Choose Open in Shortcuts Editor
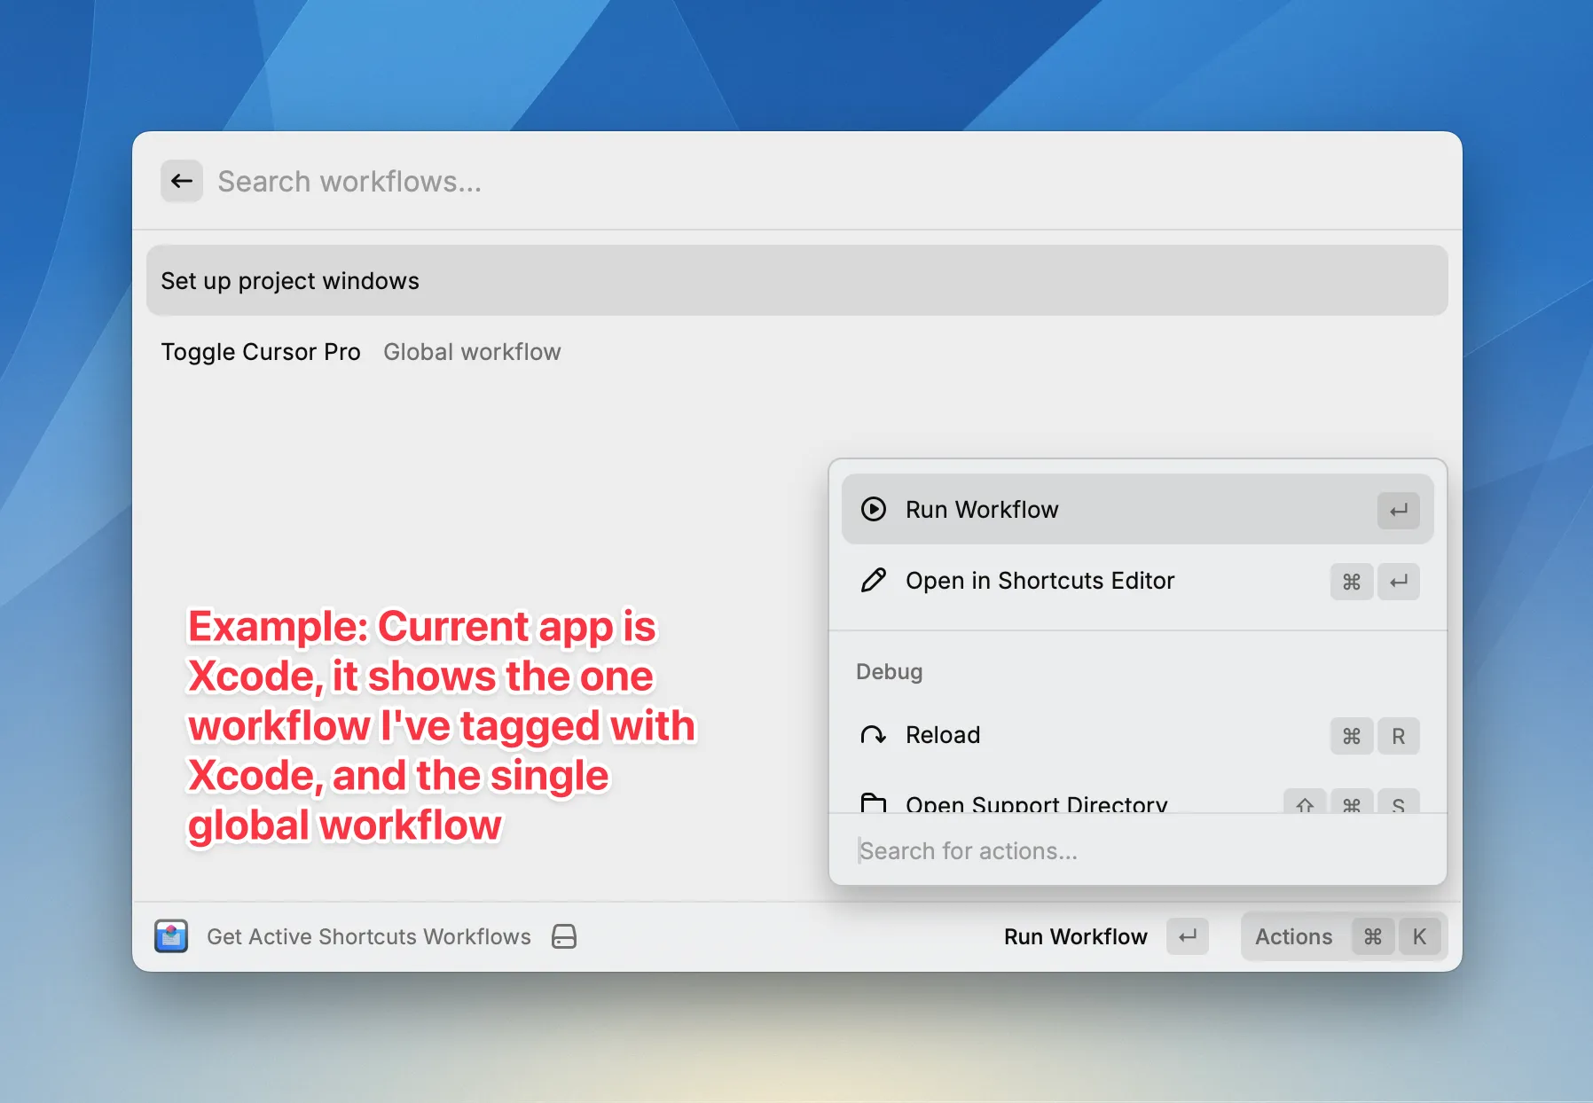The image size is (1593, 1103). click(x=1137, y=581)
